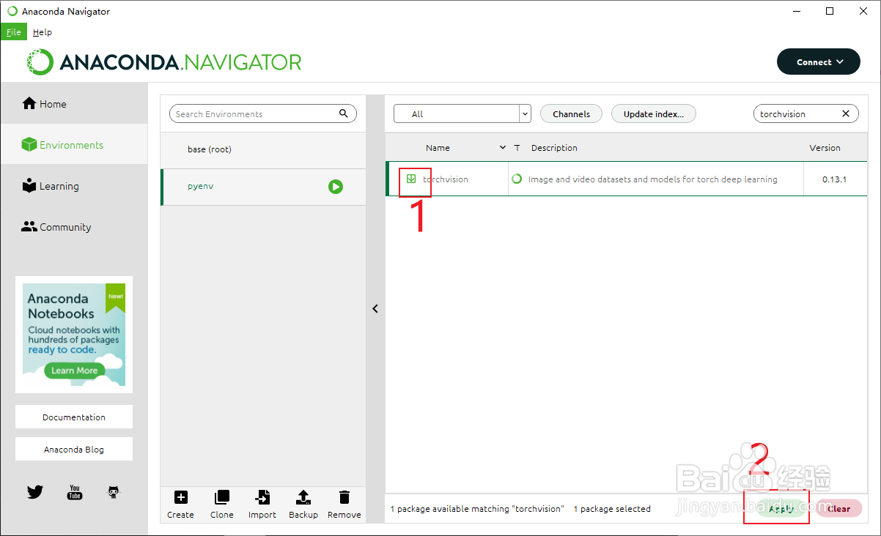The width and height of the screenshot is (881, 536).
Task: Open the Environments section
Action: [x=74, y=145]
